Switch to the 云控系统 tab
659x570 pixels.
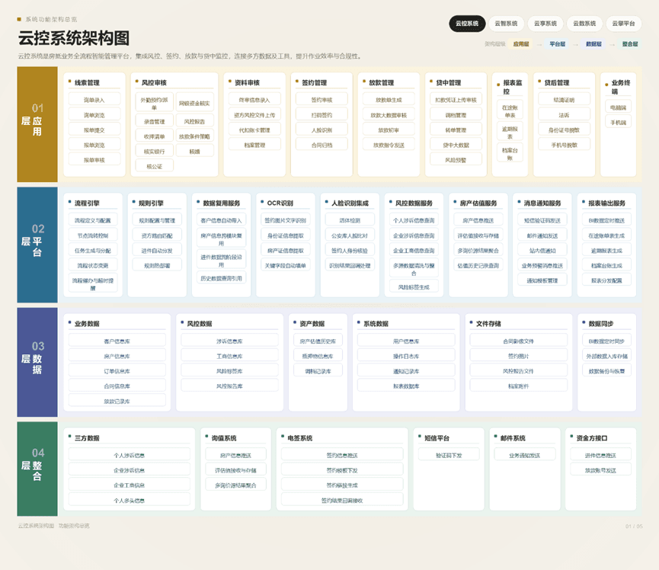coord(467,24)
